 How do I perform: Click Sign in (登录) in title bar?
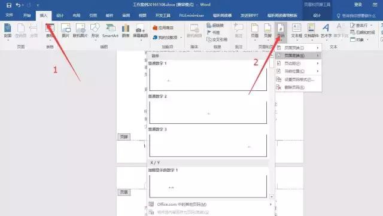(358, 5)
